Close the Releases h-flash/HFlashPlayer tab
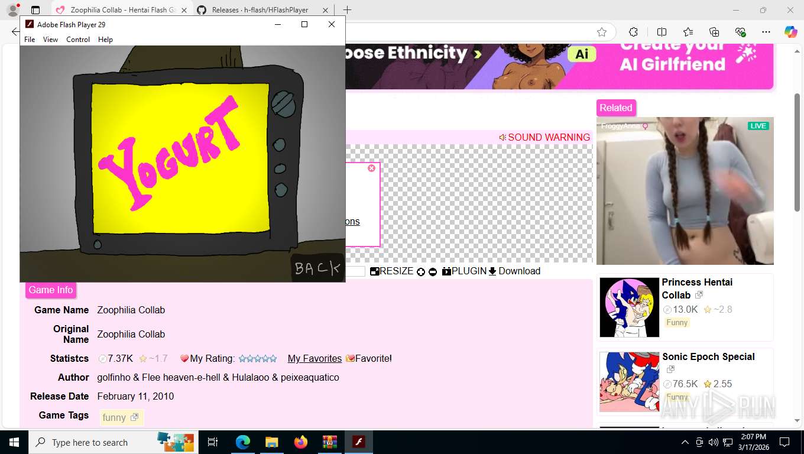The image size is (804, 454). coord(325,10)
